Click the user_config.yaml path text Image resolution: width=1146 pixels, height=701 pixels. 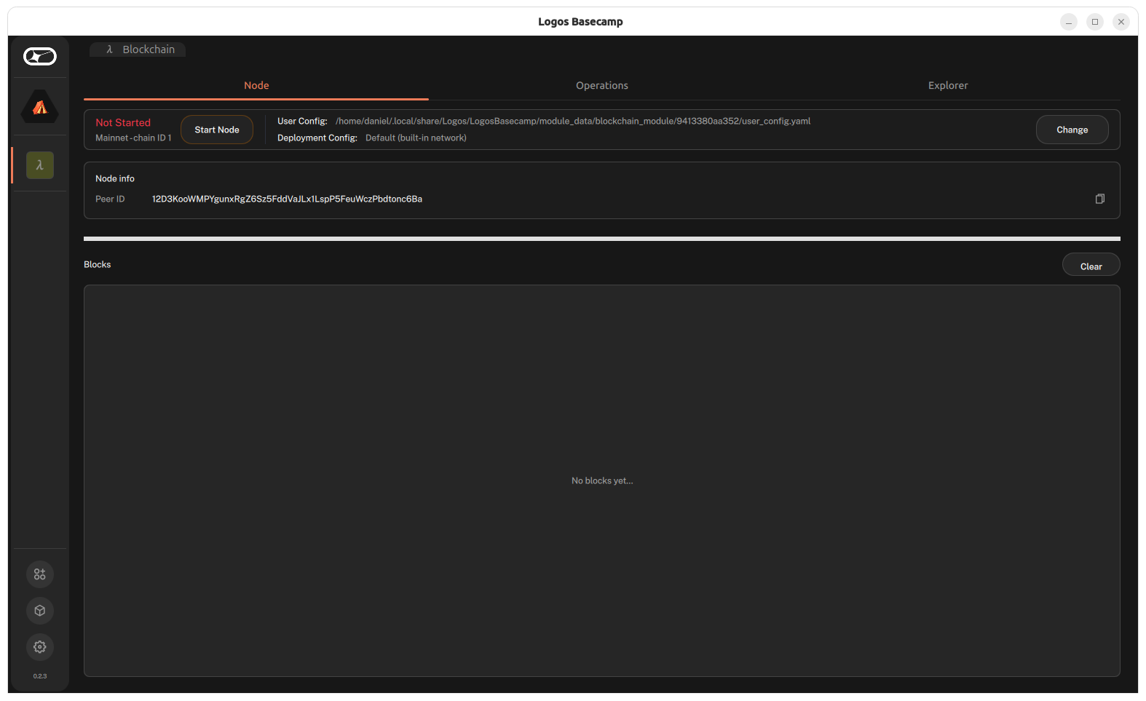[573, 121]
